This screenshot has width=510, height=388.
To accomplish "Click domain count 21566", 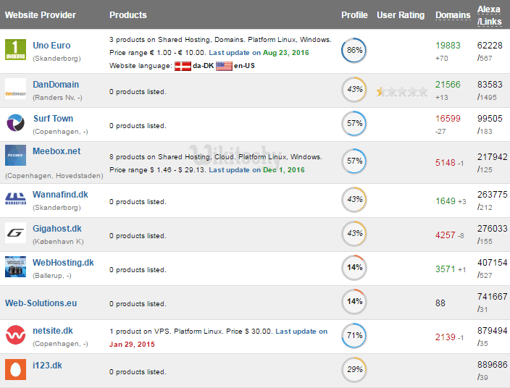I will click(x=448, y=85).
